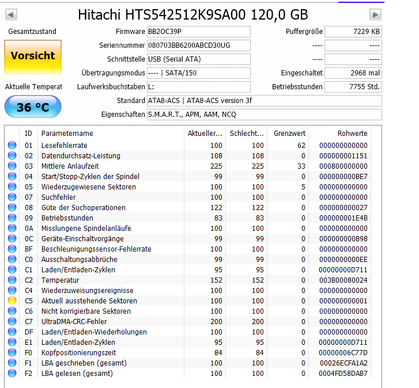The image size is (419, 388).
Task: Open the Vorsicht health status button
Action: pos(33,57)
